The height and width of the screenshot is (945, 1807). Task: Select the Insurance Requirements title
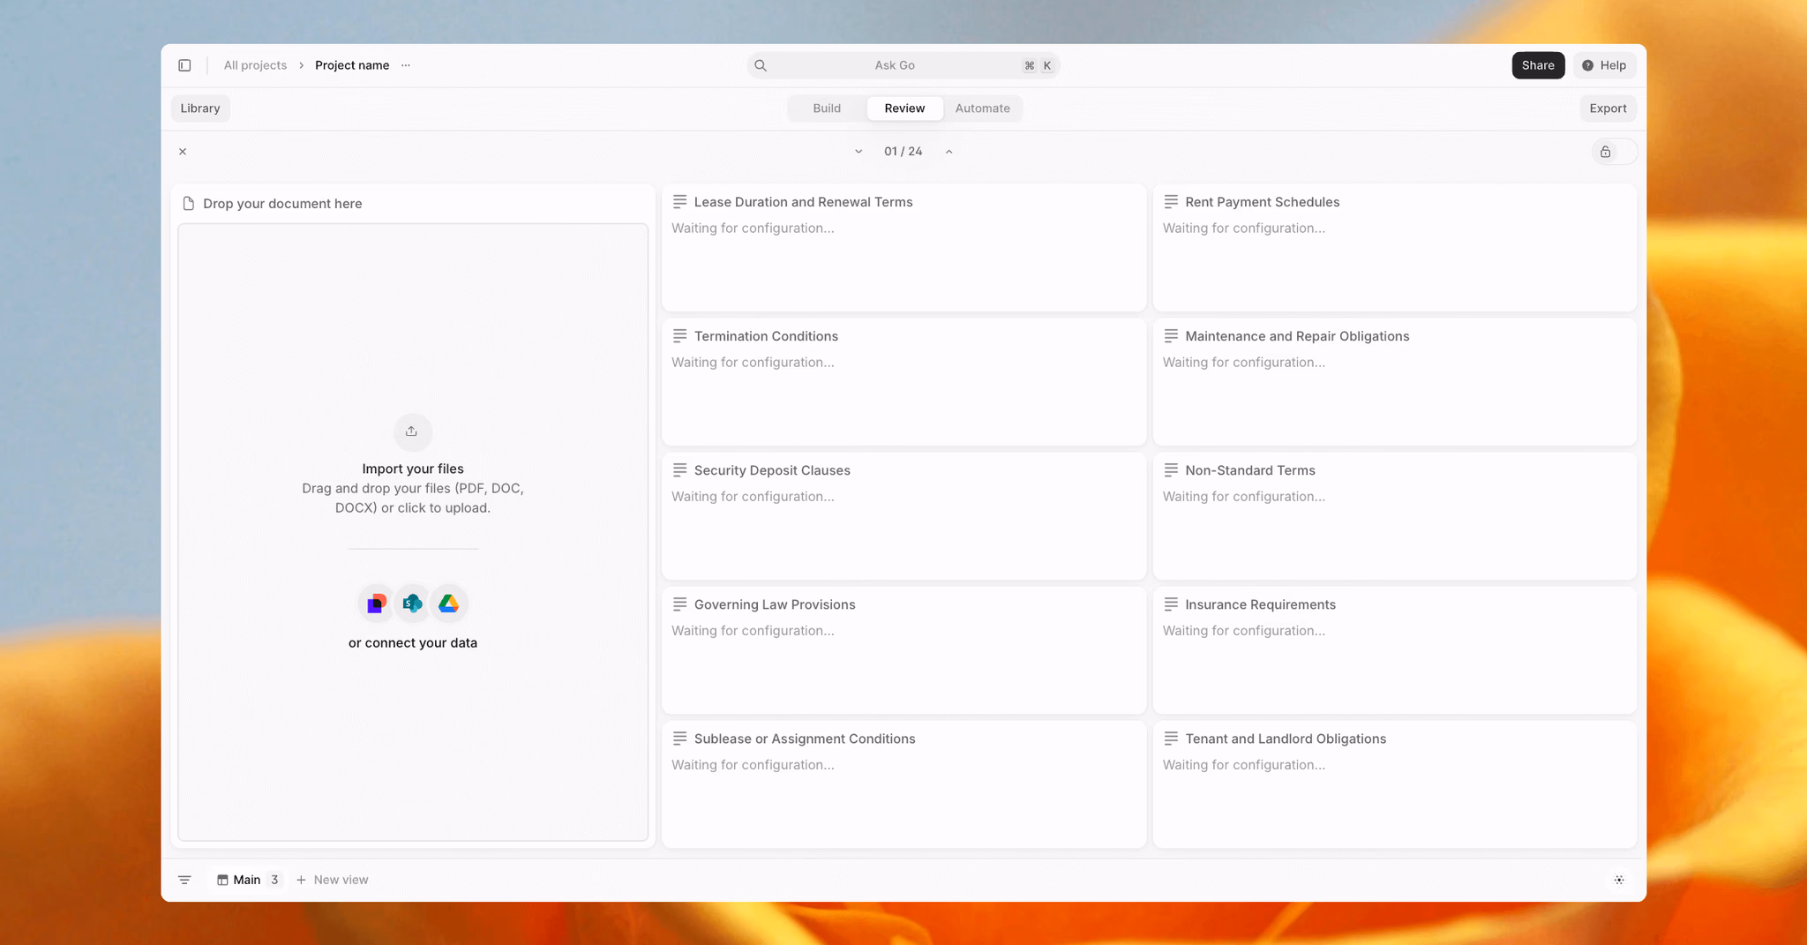(1260, 604)
